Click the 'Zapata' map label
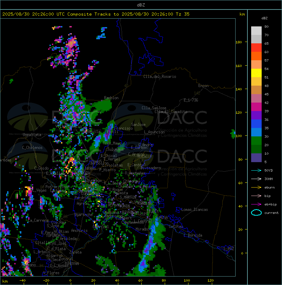Screen dimensions: 282x285 [x=75, y=252]
